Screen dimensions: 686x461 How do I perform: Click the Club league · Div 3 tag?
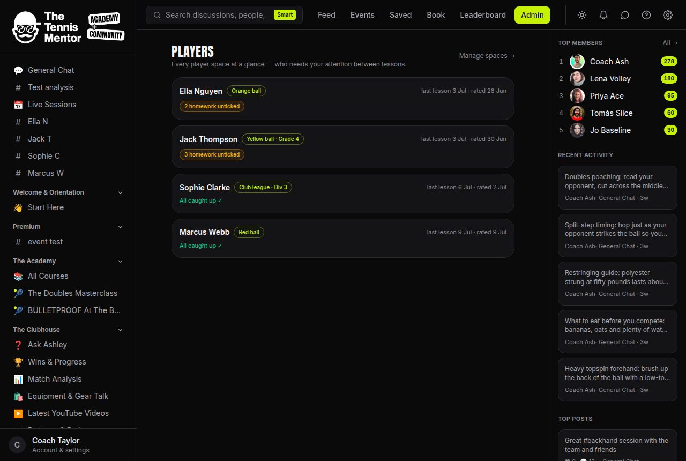(x=263, y=188)
